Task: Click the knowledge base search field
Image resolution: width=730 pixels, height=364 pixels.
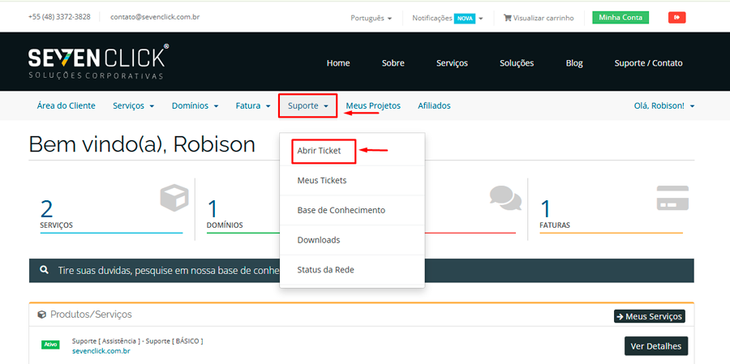Action: pyautogui.click(x=162, y=270)
